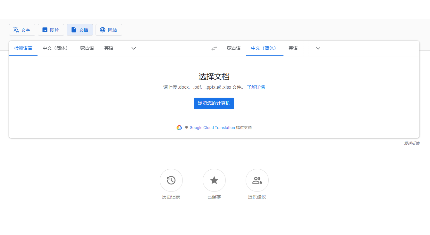Switch to the 文字 text translation mode
The height and width of the screenshot is (235, 430).
point(22,30)
